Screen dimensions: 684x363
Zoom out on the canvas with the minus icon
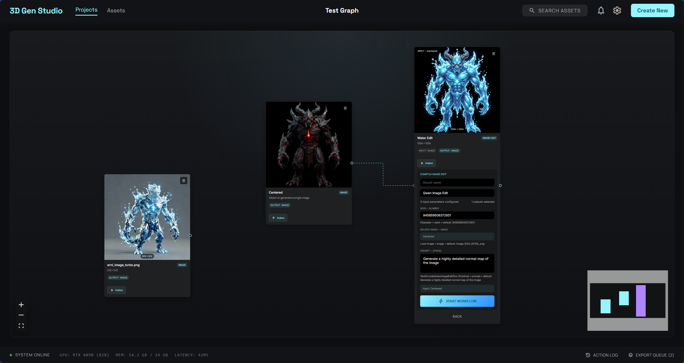21,315
